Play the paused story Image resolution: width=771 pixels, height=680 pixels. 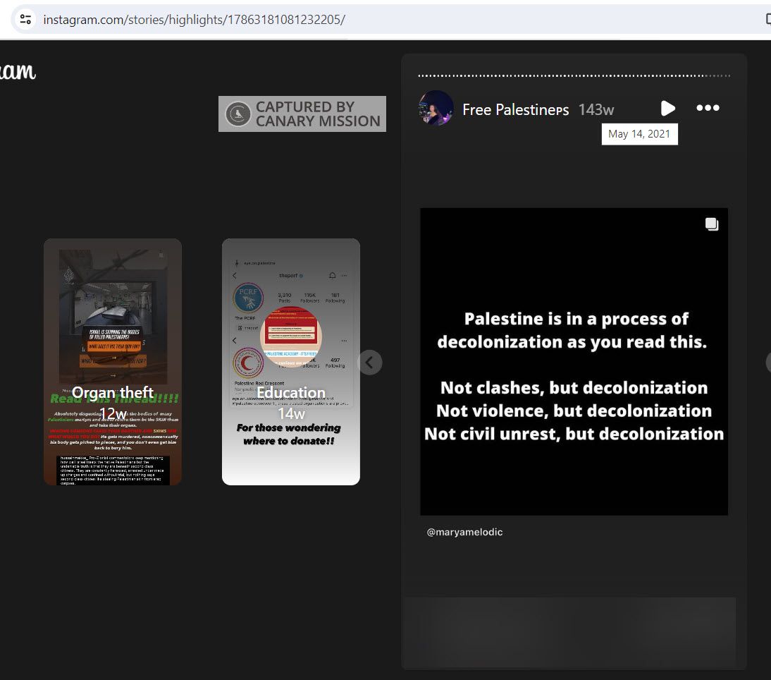[x=667, y=108]
